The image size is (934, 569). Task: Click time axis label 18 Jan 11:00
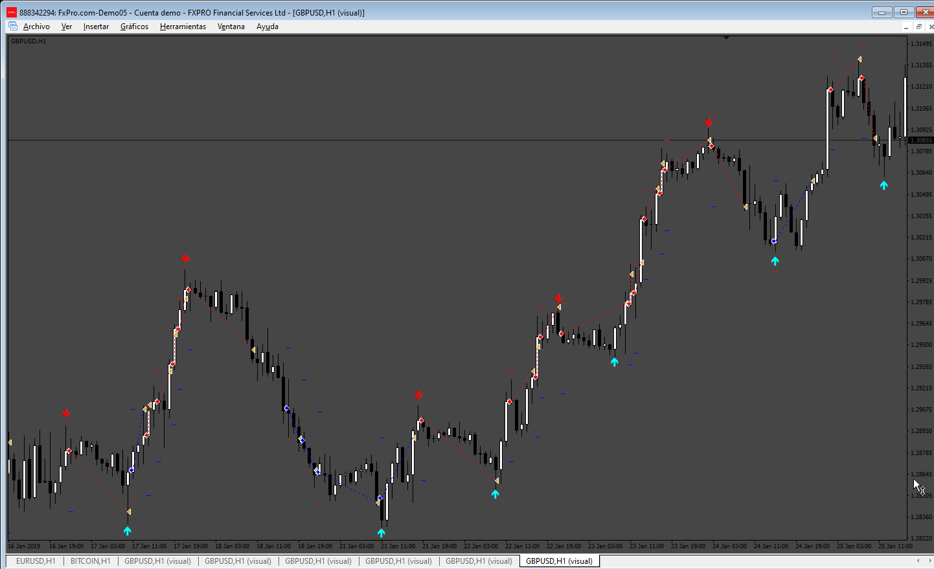[x=273, y=546]
